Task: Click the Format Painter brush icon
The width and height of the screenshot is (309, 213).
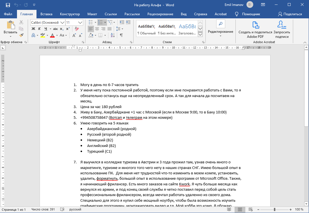Action: click(21, 35)
